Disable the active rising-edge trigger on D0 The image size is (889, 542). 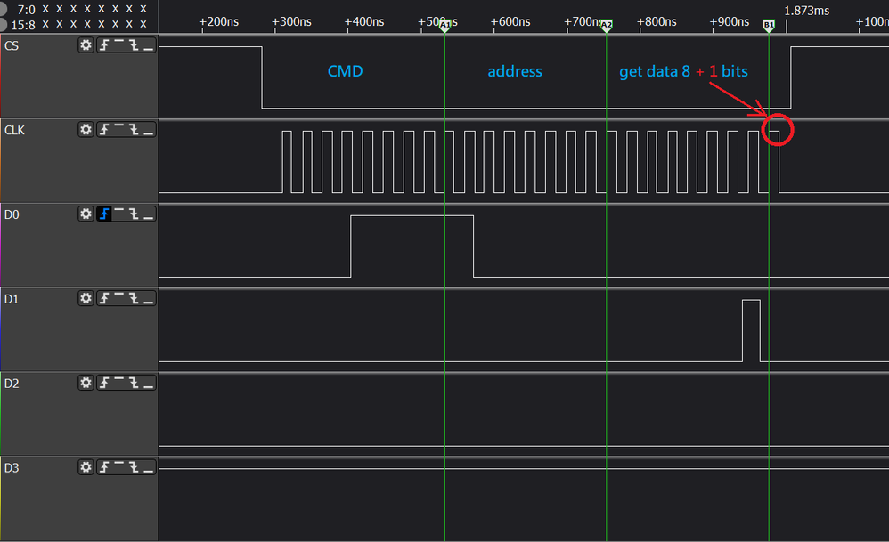tap(104, 214)
